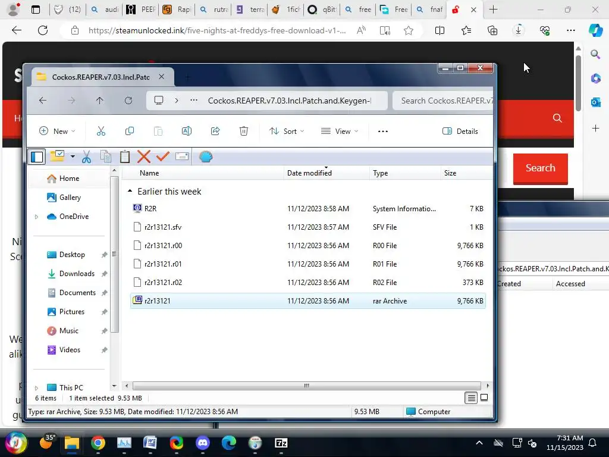Open 7-Zip from the taskbar
The image size is (609, 457).
[281, 443]
